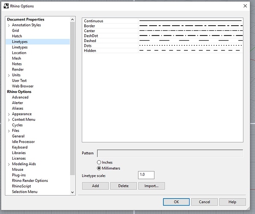This screenshot has width=255, height=214.
Task: Select the DashDot linetype row
Action: (x=163, y=36)
